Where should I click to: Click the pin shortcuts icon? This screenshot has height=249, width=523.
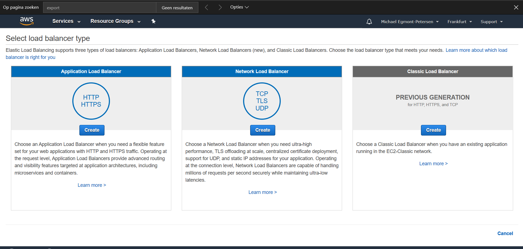[x=154, y=21]
